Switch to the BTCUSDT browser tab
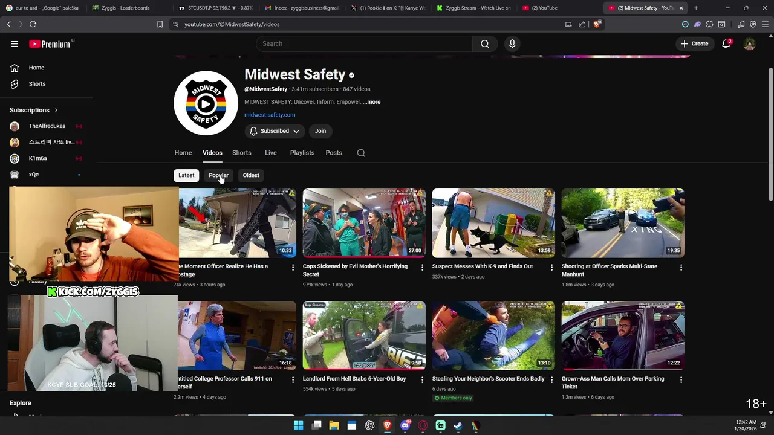The width and height of the screenshot is (774, 435). tap(216, 8)
